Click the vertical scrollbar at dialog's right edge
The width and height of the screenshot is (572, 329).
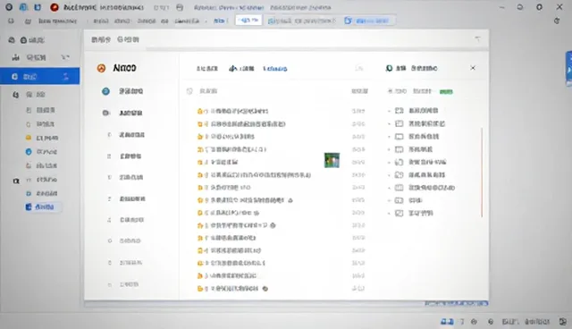click(482, 173)
